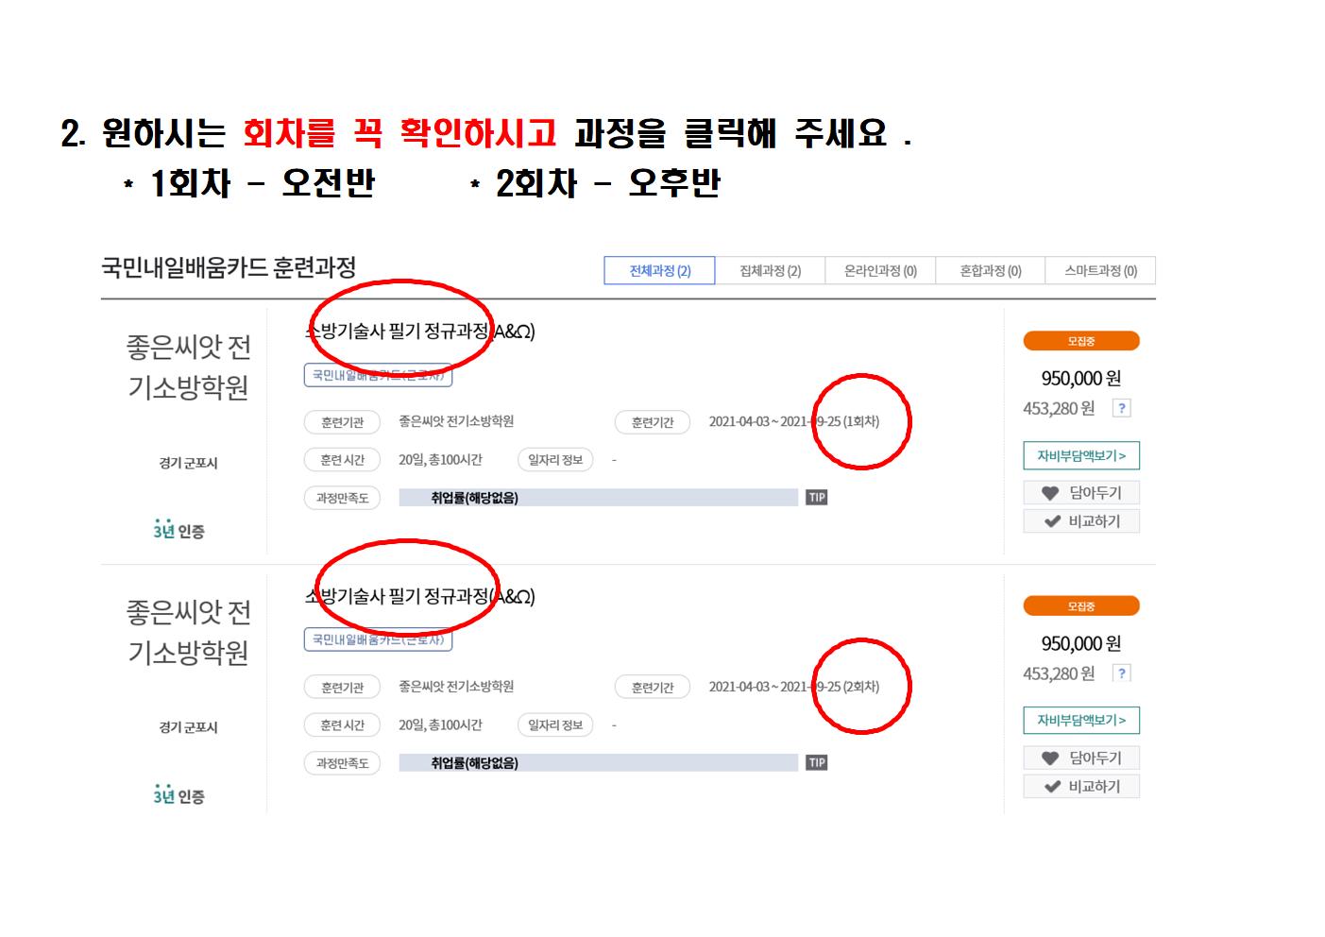Click the 취업률(해당없음) bar in 2회차 course
Viewport: 1325px width, 937px height.
tap(599, 762)
